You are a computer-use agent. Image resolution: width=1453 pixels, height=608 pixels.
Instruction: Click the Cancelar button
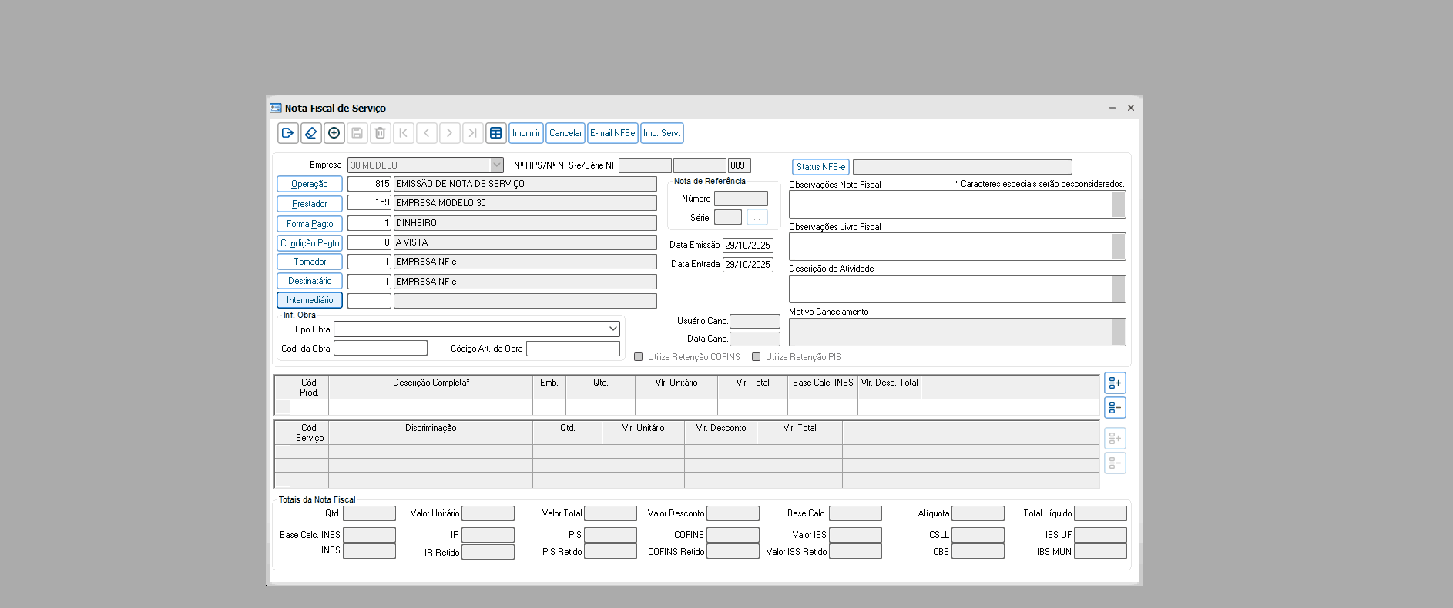565,133
